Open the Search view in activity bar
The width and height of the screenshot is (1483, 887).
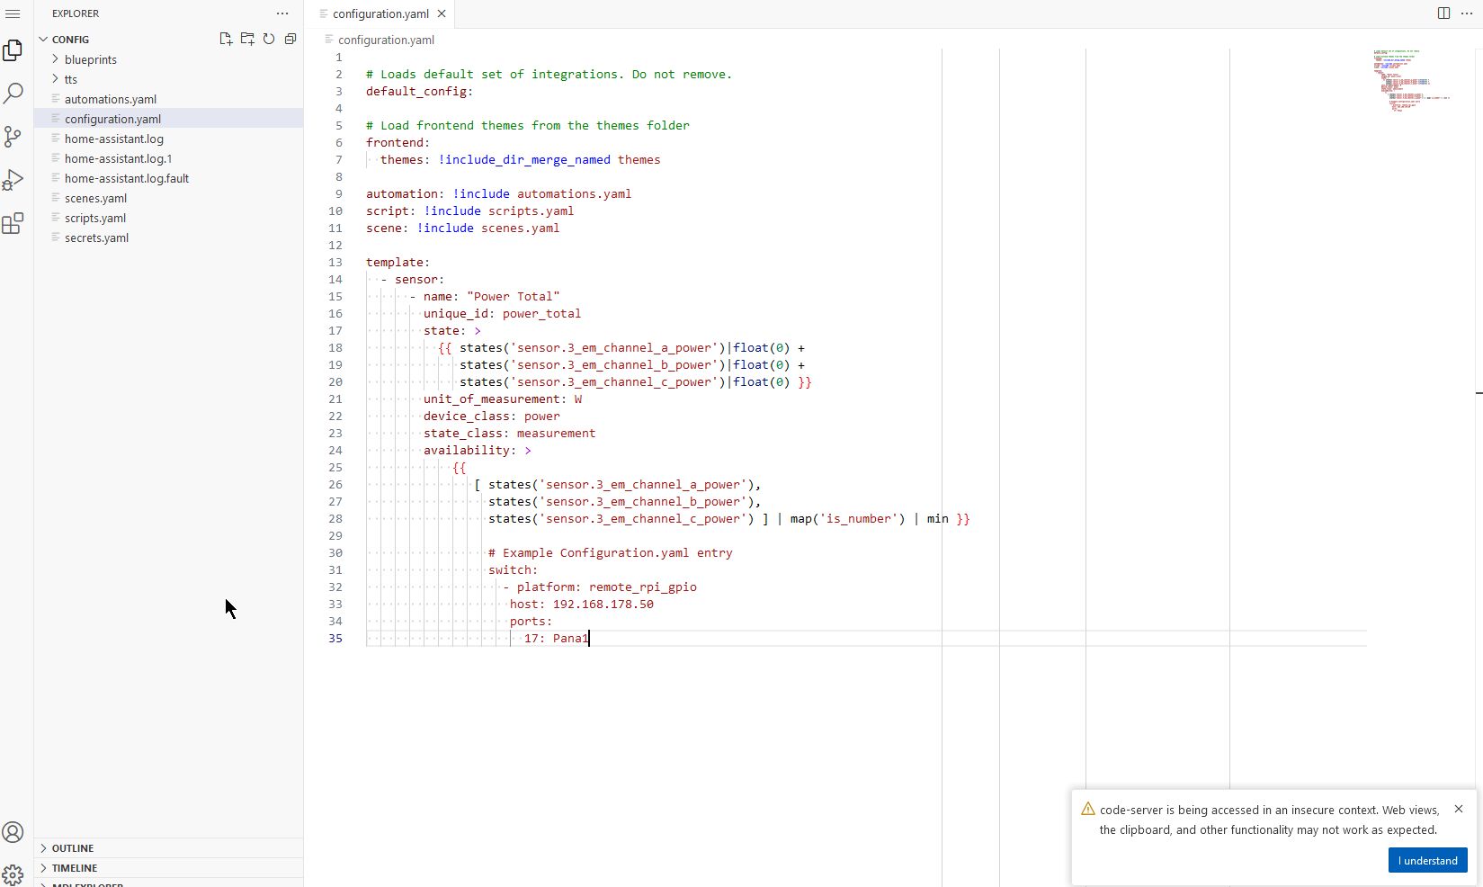click(x=13, y=94)
